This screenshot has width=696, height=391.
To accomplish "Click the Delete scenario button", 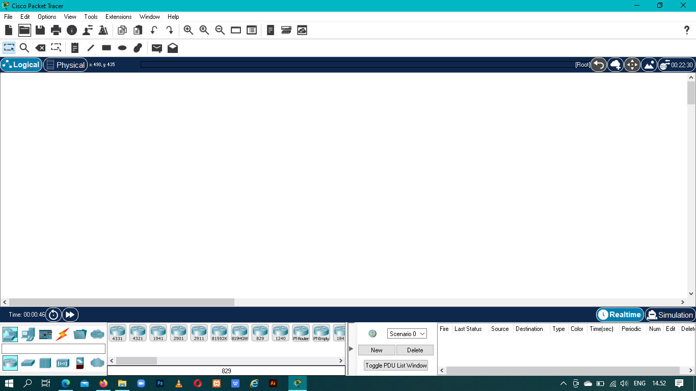I will 415,350.
